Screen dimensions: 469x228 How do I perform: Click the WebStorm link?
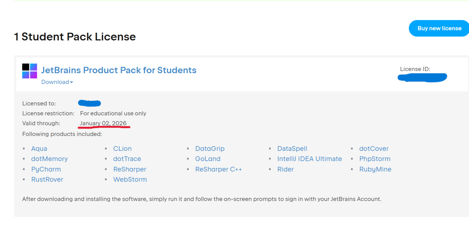tap(130, 180)
